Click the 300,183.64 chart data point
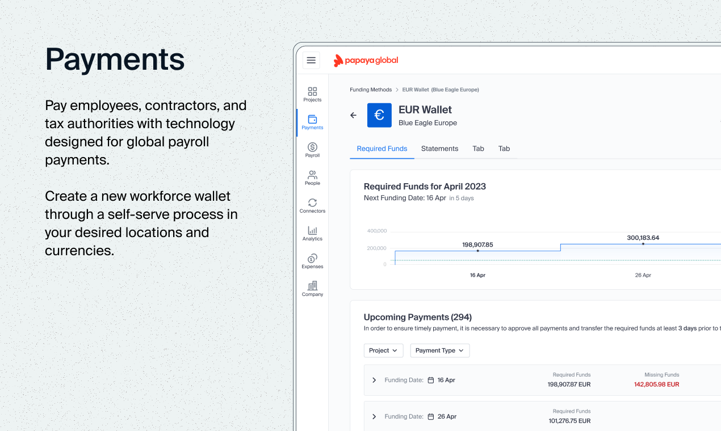721x431 pixels. pyautogui.click(x=643, y=244)
